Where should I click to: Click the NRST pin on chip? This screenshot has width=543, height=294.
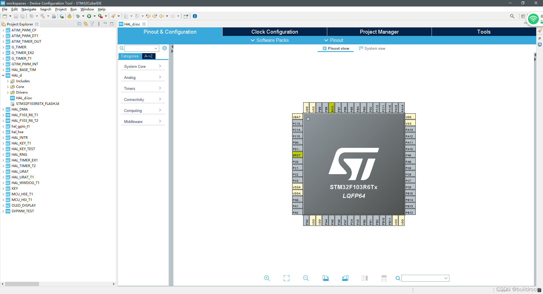coord(297,155)
